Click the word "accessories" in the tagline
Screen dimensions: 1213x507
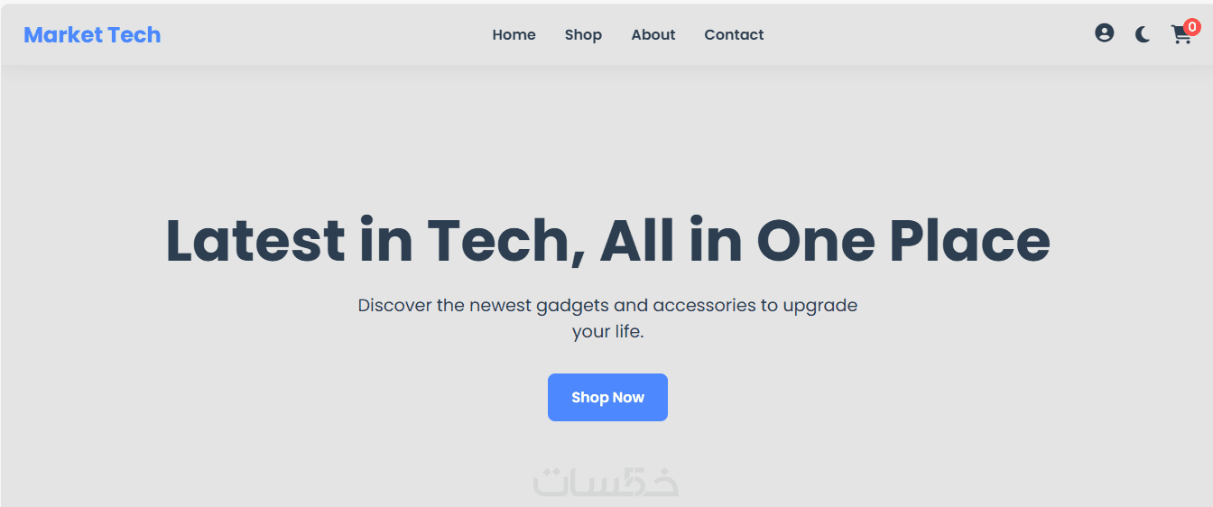coord(704,305)
